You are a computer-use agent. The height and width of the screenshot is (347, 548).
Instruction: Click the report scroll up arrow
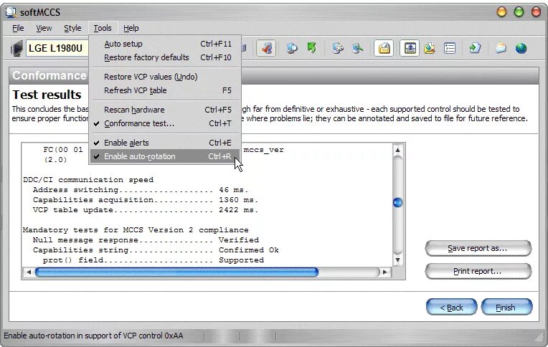pos(397,151)
